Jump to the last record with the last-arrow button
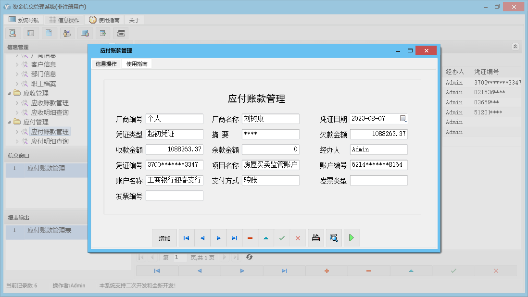The height and width of the screenshot is (297, 528). pos(234,238)
